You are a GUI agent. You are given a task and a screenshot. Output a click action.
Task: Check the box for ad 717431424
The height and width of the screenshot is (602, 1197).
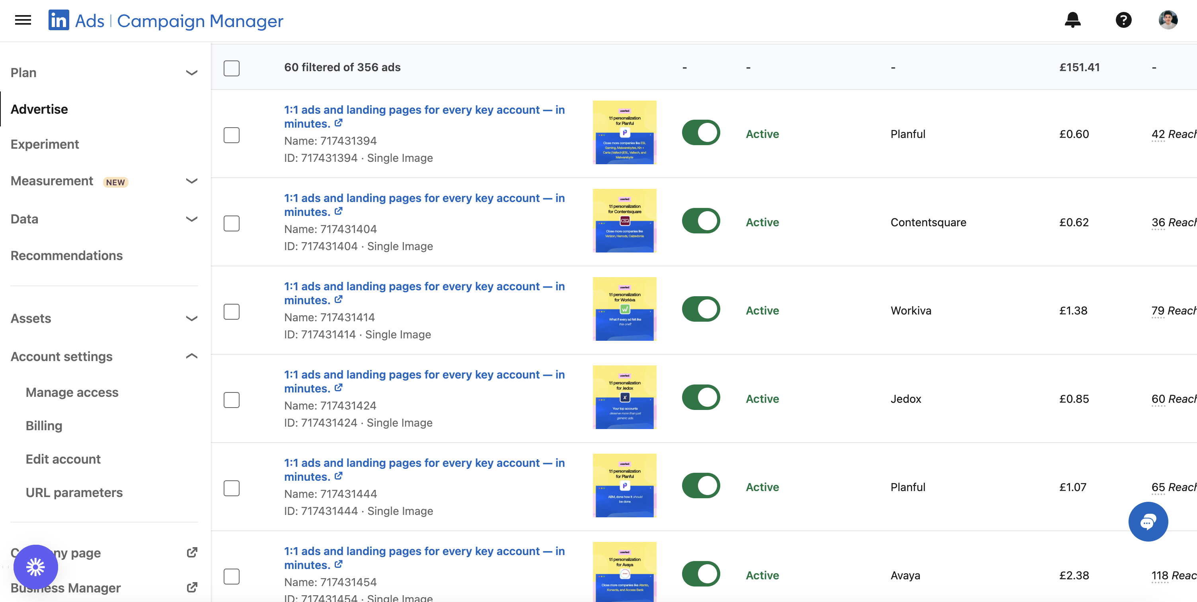point(232,400)
